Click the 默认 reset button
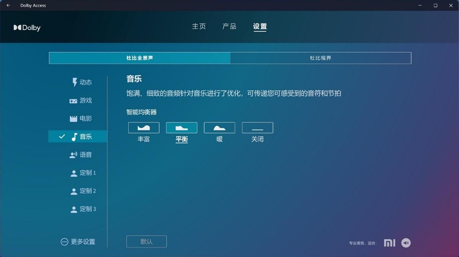This screenshot has width=459, height=257. click(146, 241)
